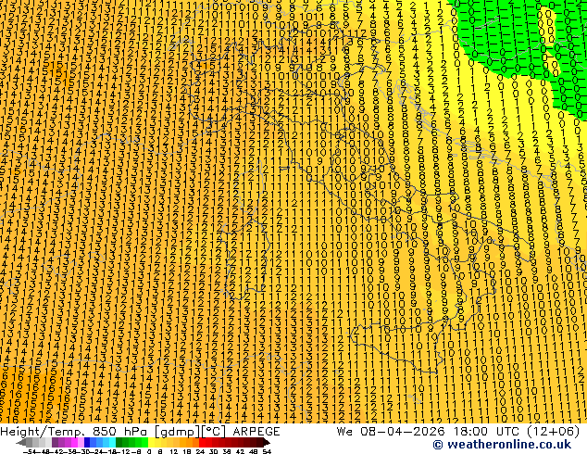Image resolution: width=587 pixels, height=454 pixels.
Task: Pick the cyan legend swatch near -18
Action: pos(113,442)
